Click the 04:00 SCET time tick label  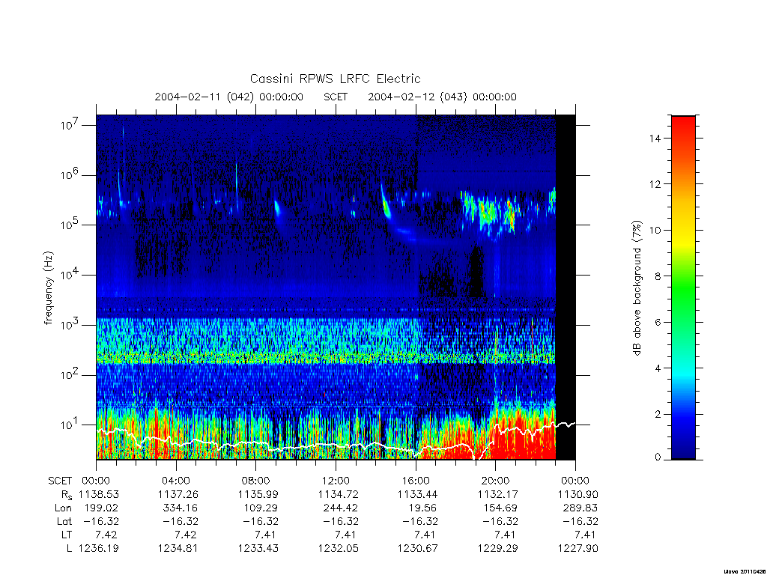pos(176,481)
